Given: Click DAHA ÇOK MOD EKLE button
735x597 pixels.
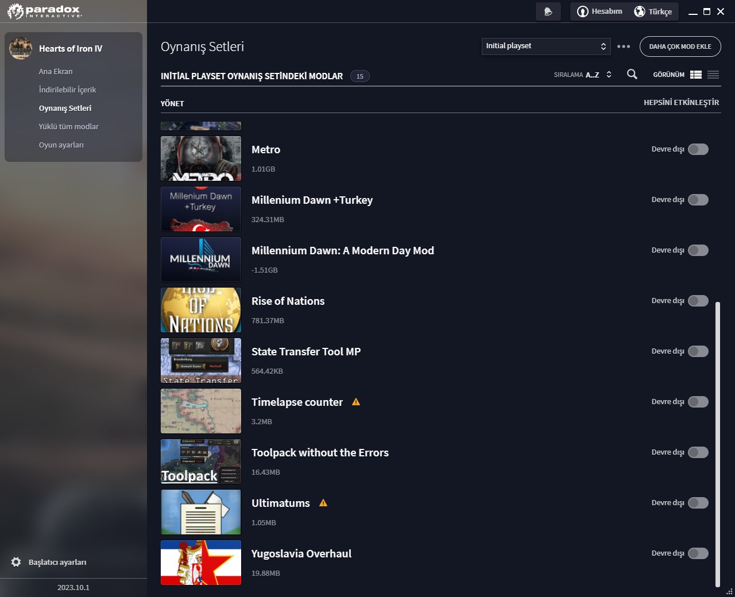Looking at the screenshot, I should point(680,46).
